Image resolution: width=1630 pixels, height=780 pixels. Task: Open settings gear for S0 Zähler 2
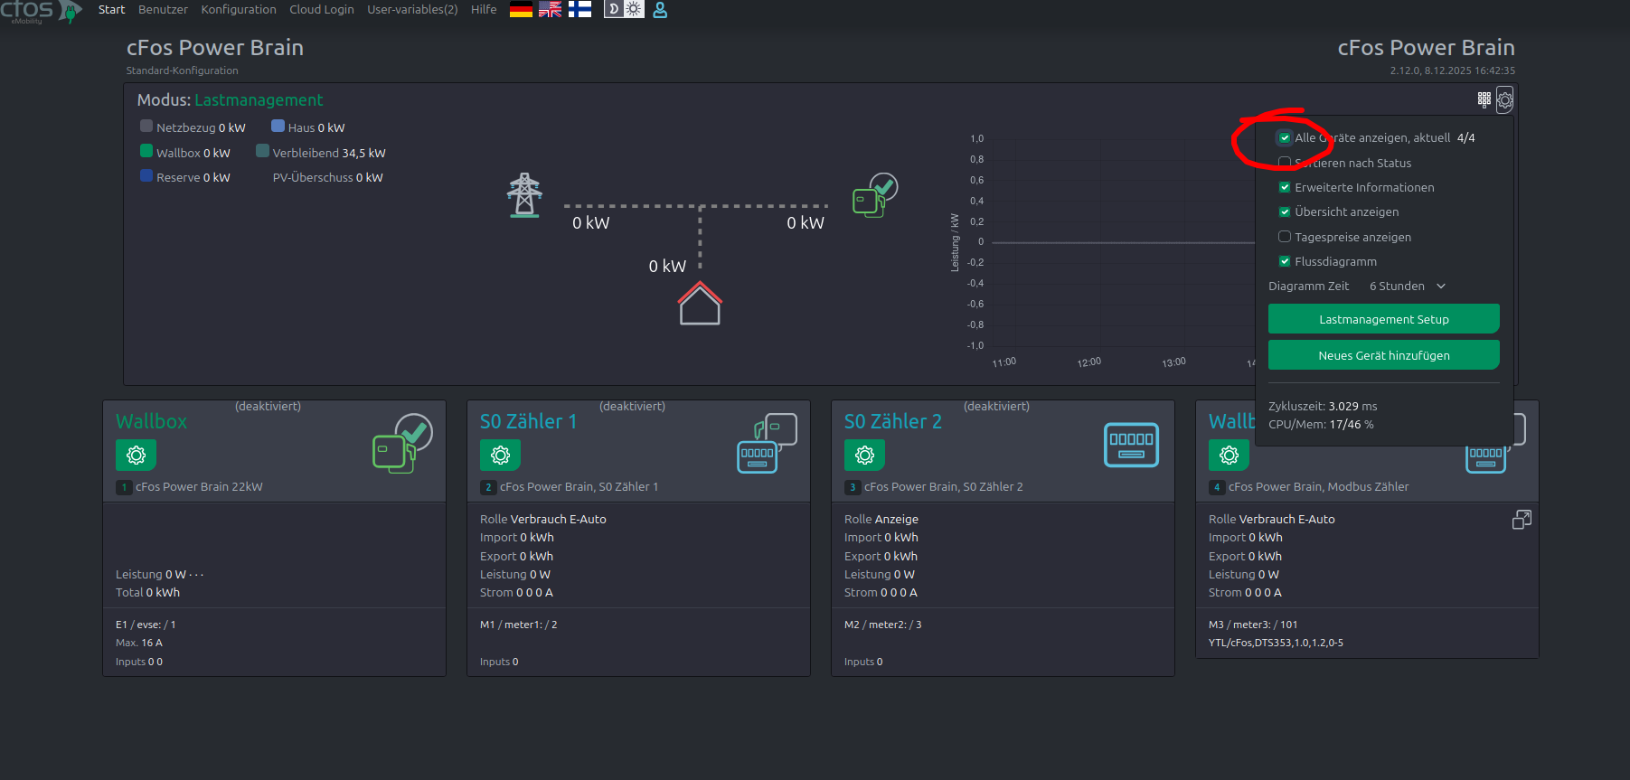click(864, 455)
